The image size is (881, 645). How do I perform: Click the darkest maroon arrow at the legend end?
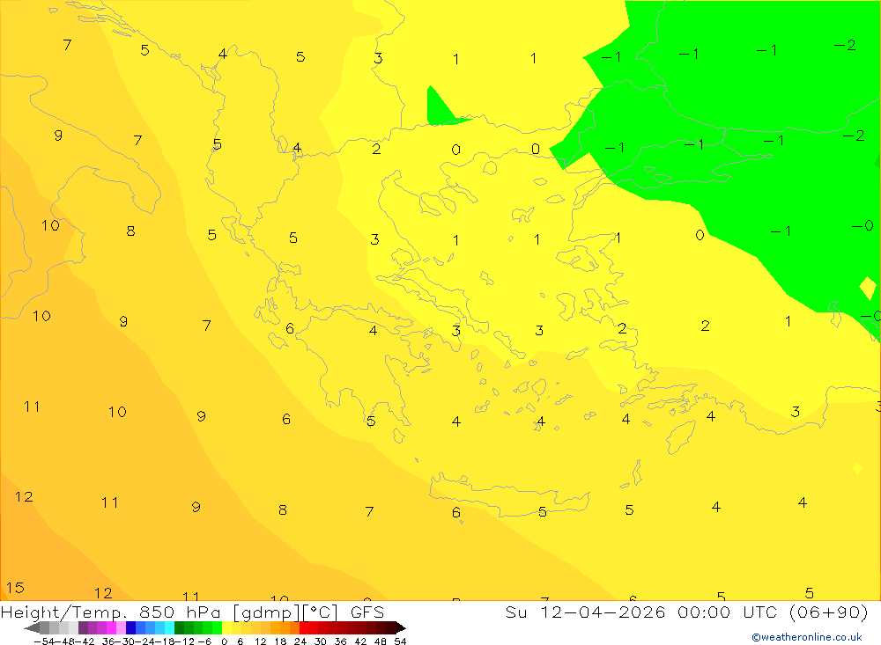coord(401,627)
